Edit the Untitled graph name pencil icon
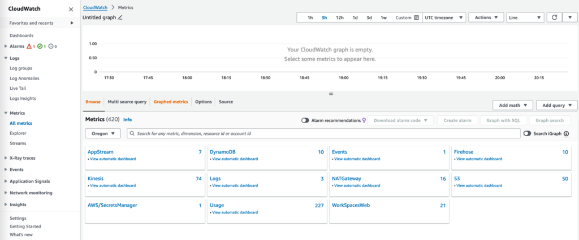The width and height of the screenshot is (579, 240). tap(120, 18)
